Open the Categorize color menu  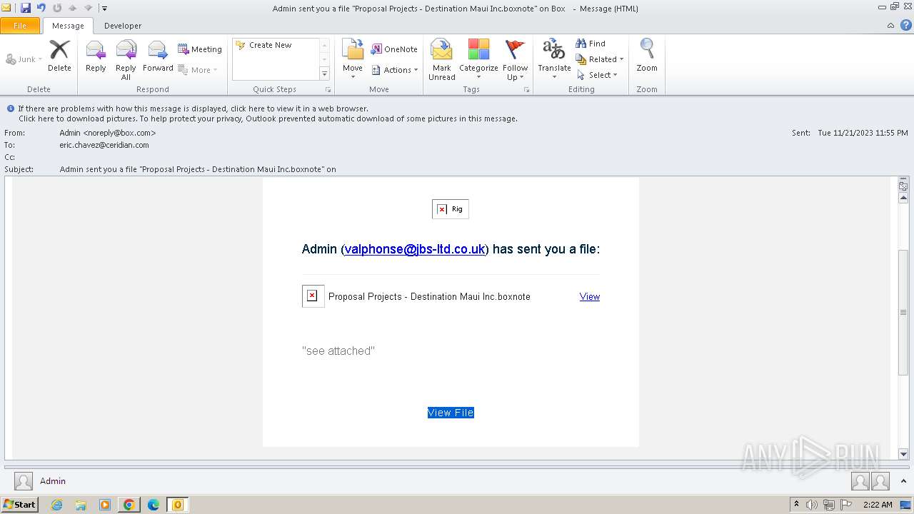(478, 60)
